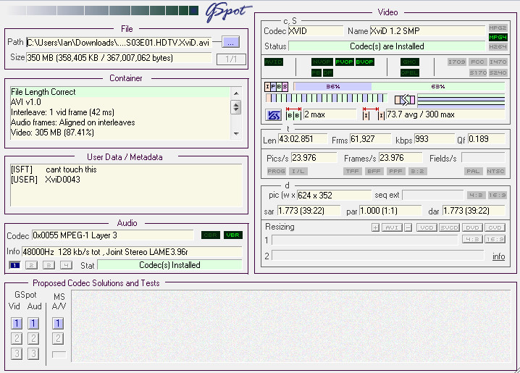Toggle the PROG scan indicator

(x=276, y=172)
